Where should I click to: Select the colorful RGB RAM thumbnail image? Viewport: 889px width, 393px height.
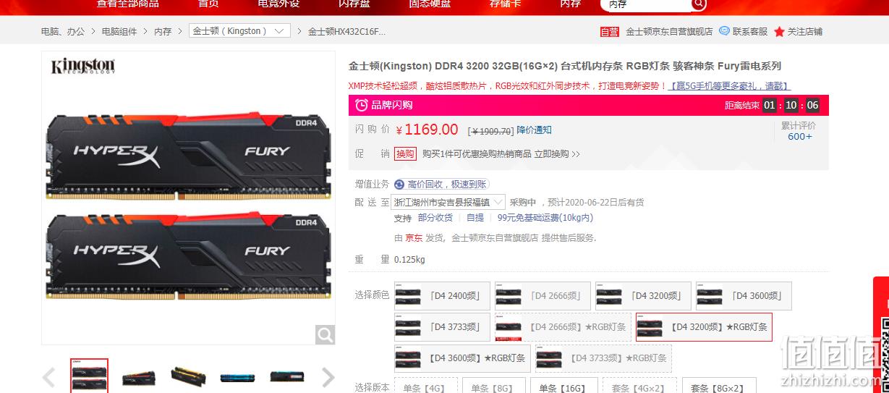point(238,377)
